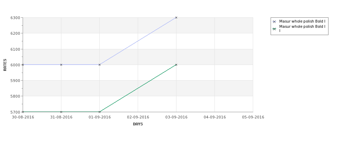Image resolution: width=340 pixels, height=149 pixels.
Task: Select the blue marker at 6000 on 31-08-2016
Action: 61,65
